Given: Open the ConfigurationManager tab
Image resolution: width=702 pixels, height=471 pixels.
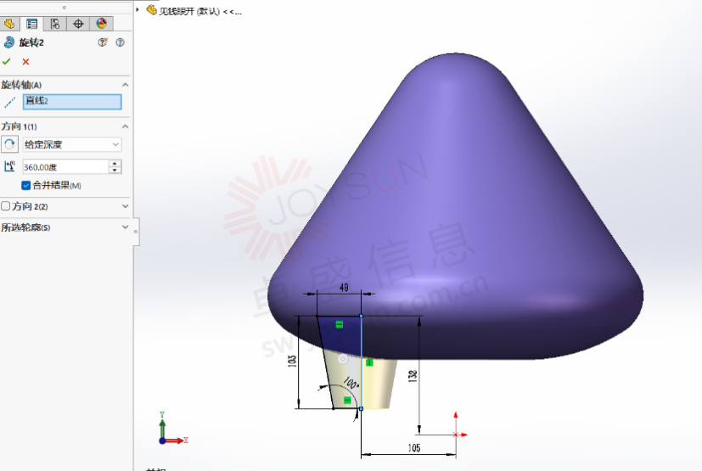Looking at the screenshot, I should (55, 24).
